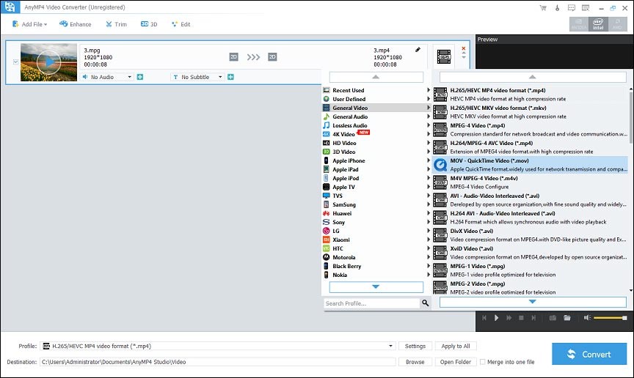Add subtitle with plus icon
Image resolution: width=634 pixels, height=378 pixels.
click(230, 77)
